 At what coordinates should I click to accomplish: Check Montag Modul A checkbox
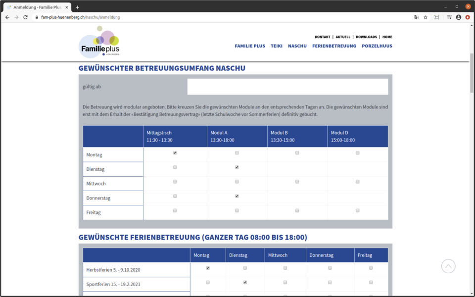click(237, 153)
